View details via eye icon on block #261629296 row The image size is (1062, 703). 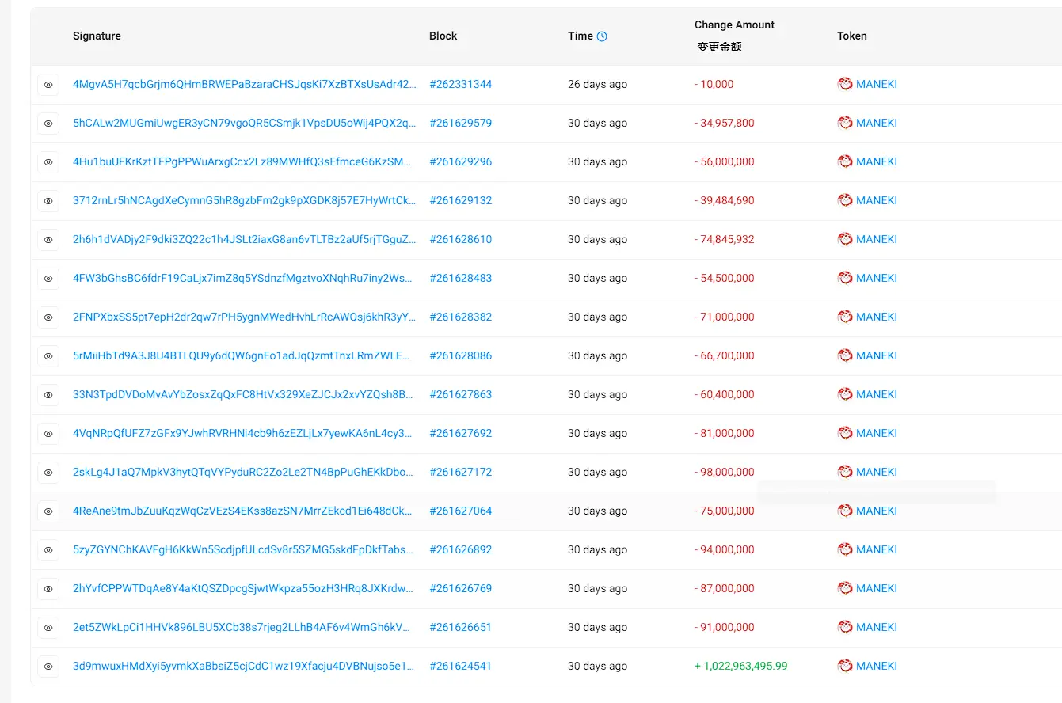pyautogui.click(x=48, y=161)
